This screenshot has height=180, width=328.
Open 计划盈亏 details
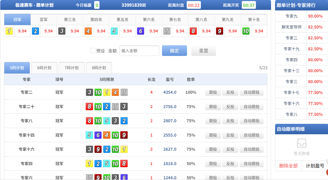pyautogui.click(x=315, y=166)
